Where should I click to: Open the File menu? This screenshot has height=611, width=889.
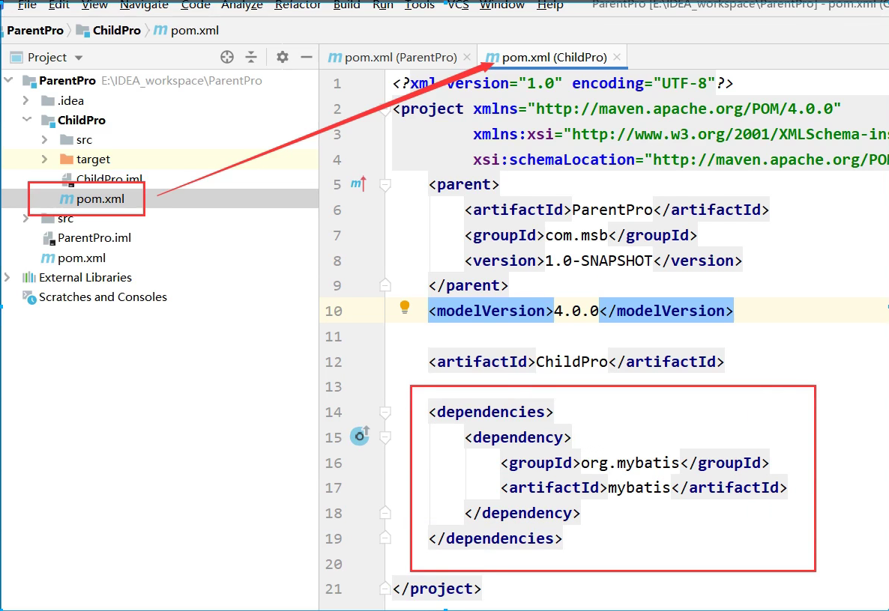tap(27, 5)
